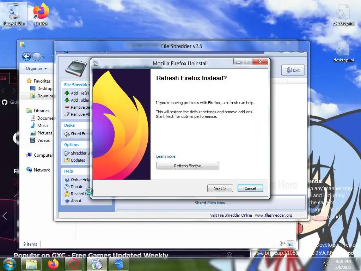The image size is (361, 271).
Task: Open About in File Shredder Help
Action: (x=73, y=201)
